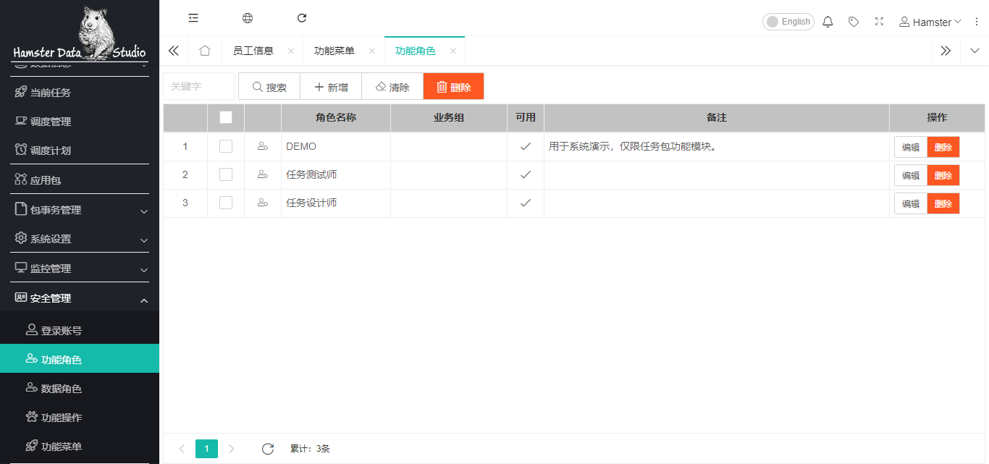Click 编辑 for the 任务测试师 role
This screenshot has height=464, width=989.
910,175
